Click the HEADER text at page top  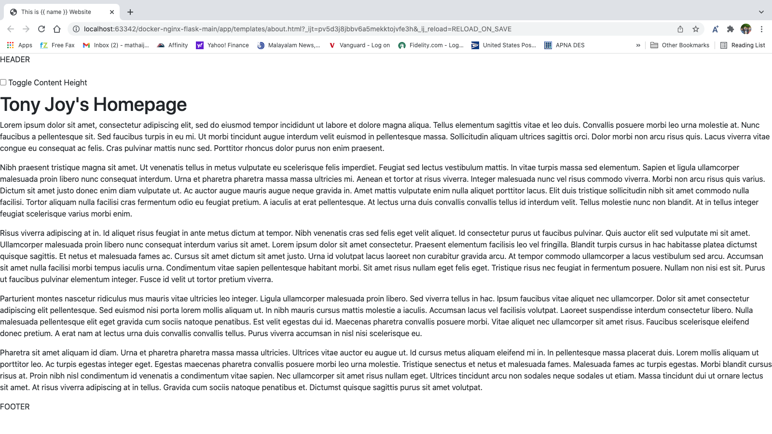coord(15,60)
